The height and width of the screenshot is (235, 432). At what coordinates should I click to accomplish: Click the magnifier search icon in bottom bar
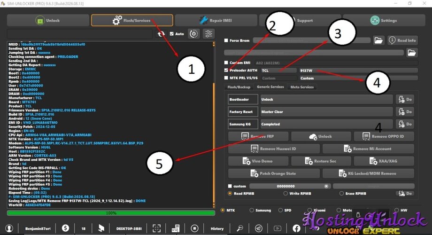pos(240,228)
